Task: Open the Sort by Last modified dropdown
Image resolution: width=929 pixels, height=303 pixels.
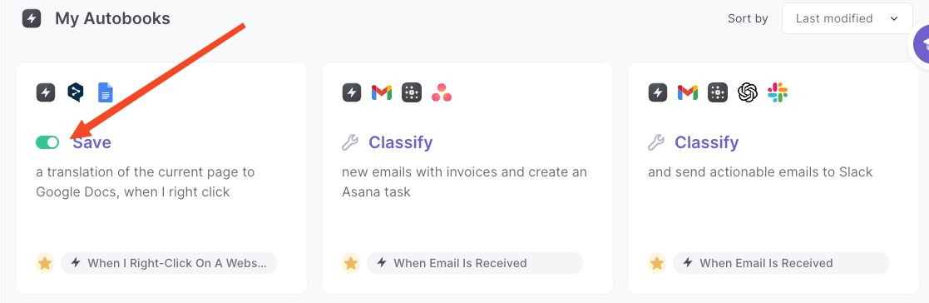Action: point(847,18)
